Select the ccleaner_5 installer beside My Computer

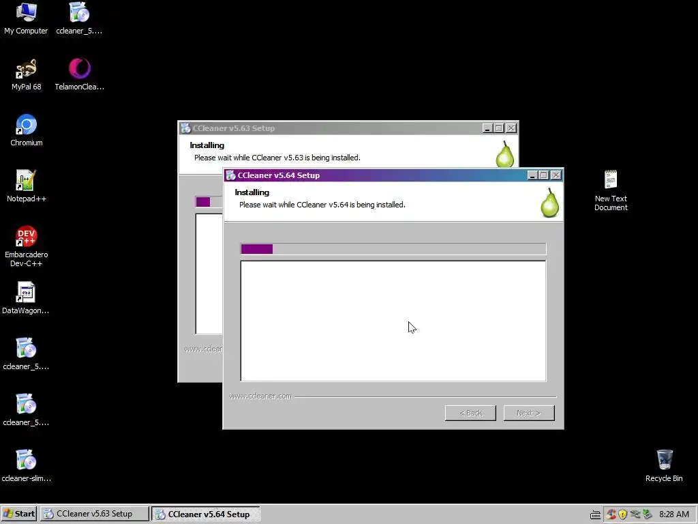pyautogui.click(x=79, y=12)
